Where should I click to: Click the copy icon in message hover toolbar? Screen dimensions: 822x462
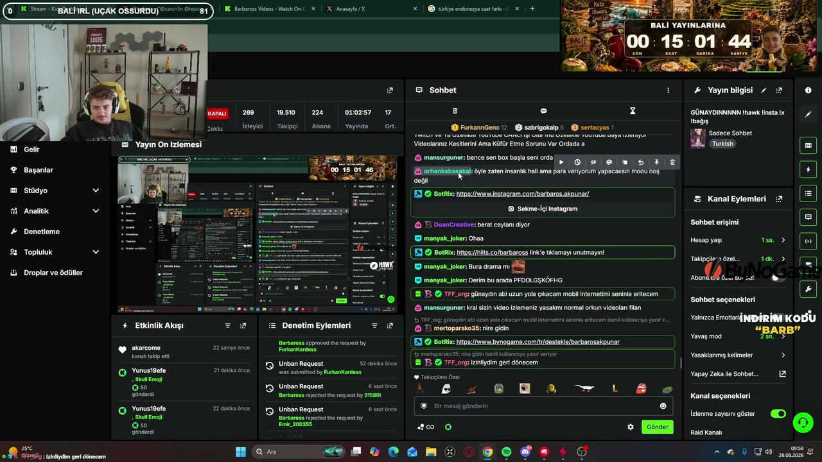625,162
